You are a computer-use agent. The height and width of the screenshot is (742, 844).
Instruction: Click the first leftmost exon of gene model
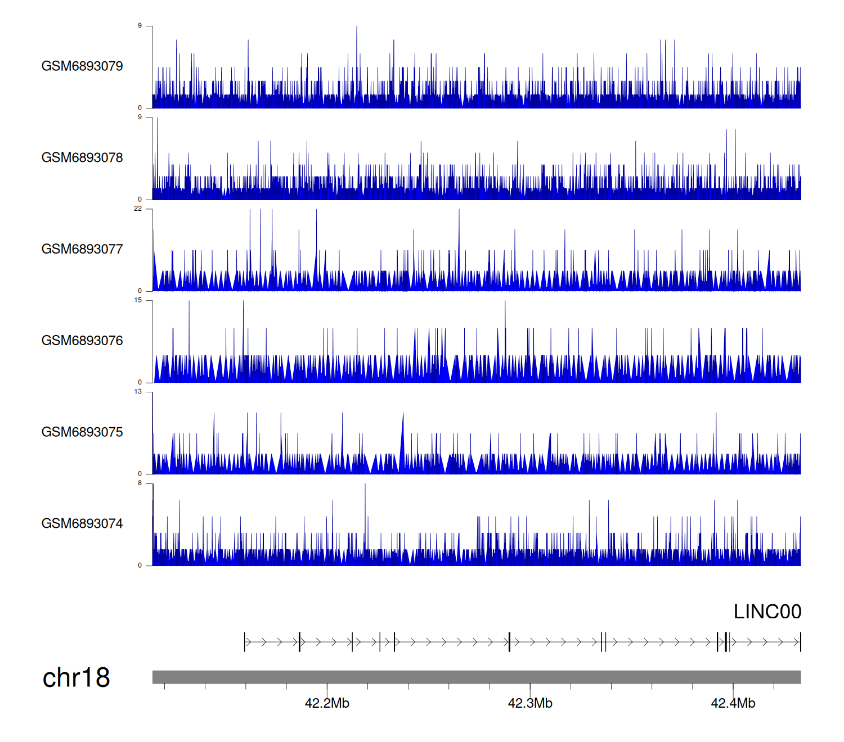click(245, 642)
